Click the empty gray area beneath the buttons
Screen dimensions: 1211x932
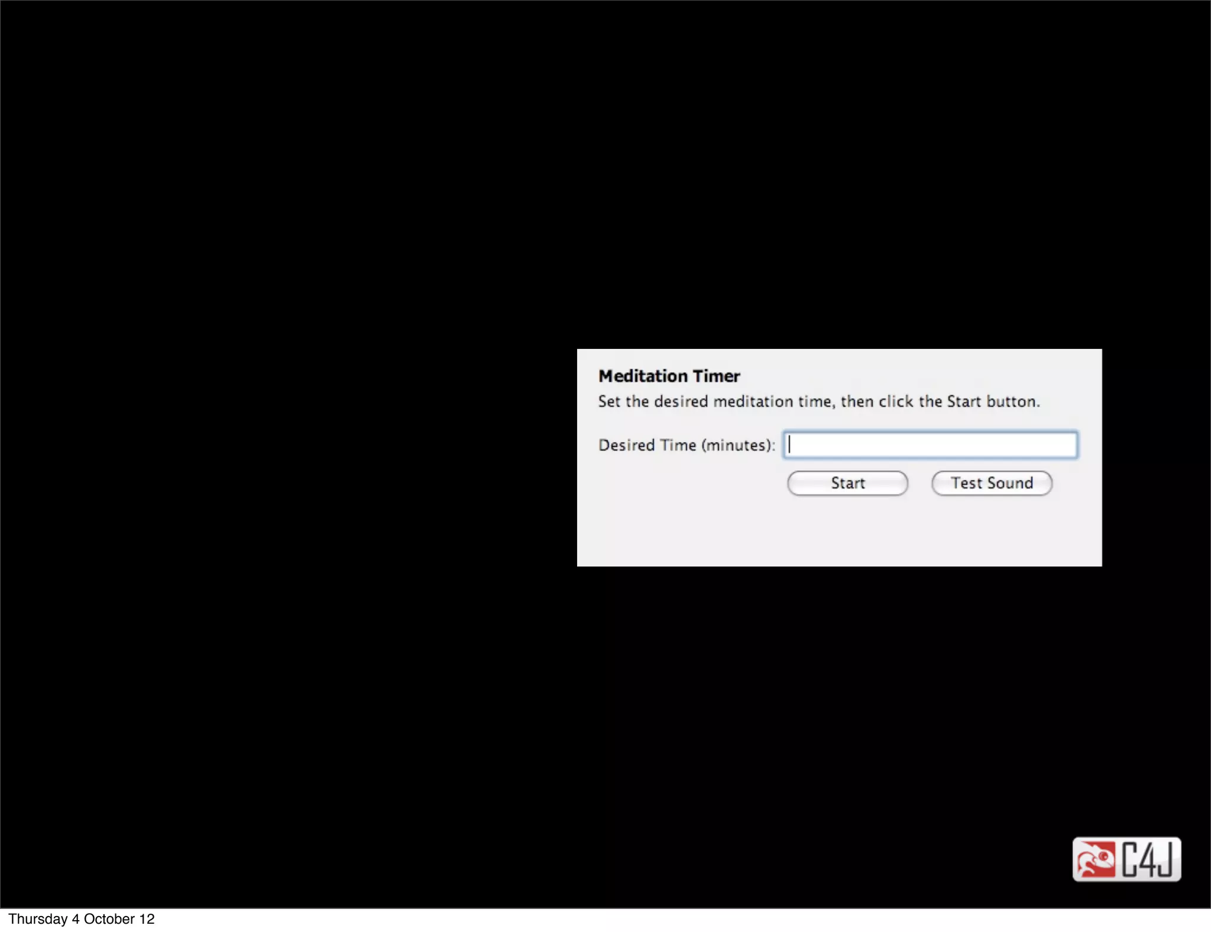(x=838, y=532)
